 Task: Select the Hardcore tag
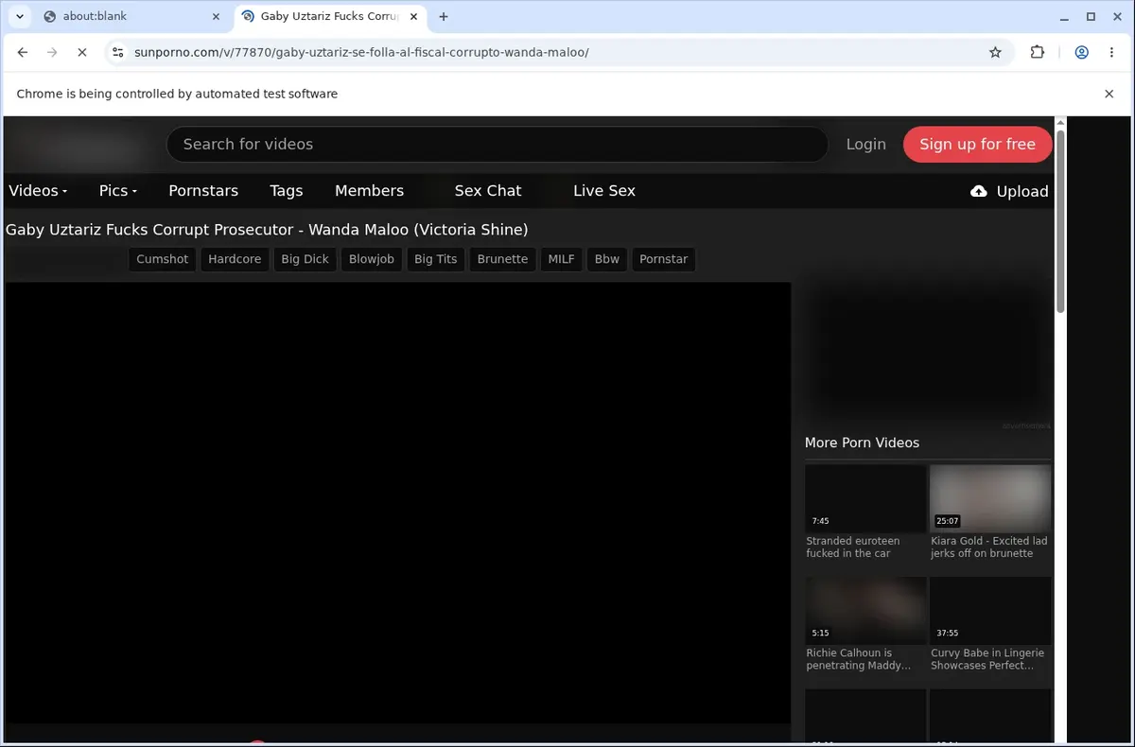(235, 259)
